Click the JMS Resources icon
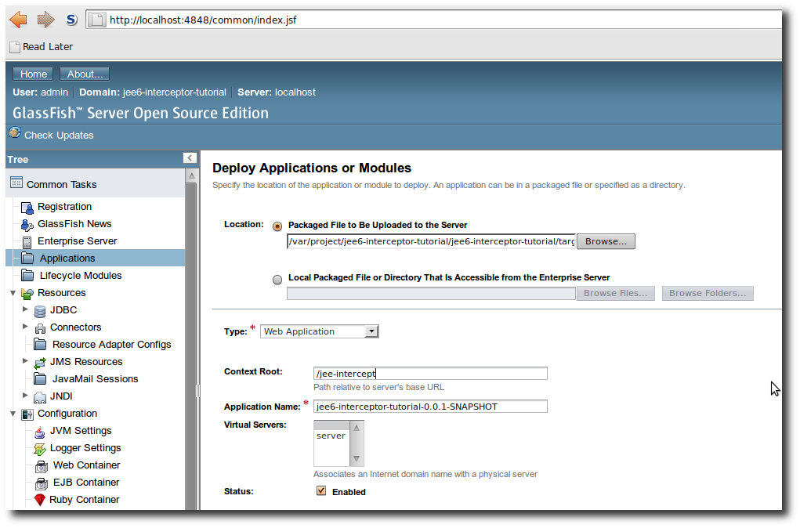The width and height of the screenshot is (800, 528). coord(39,361)
